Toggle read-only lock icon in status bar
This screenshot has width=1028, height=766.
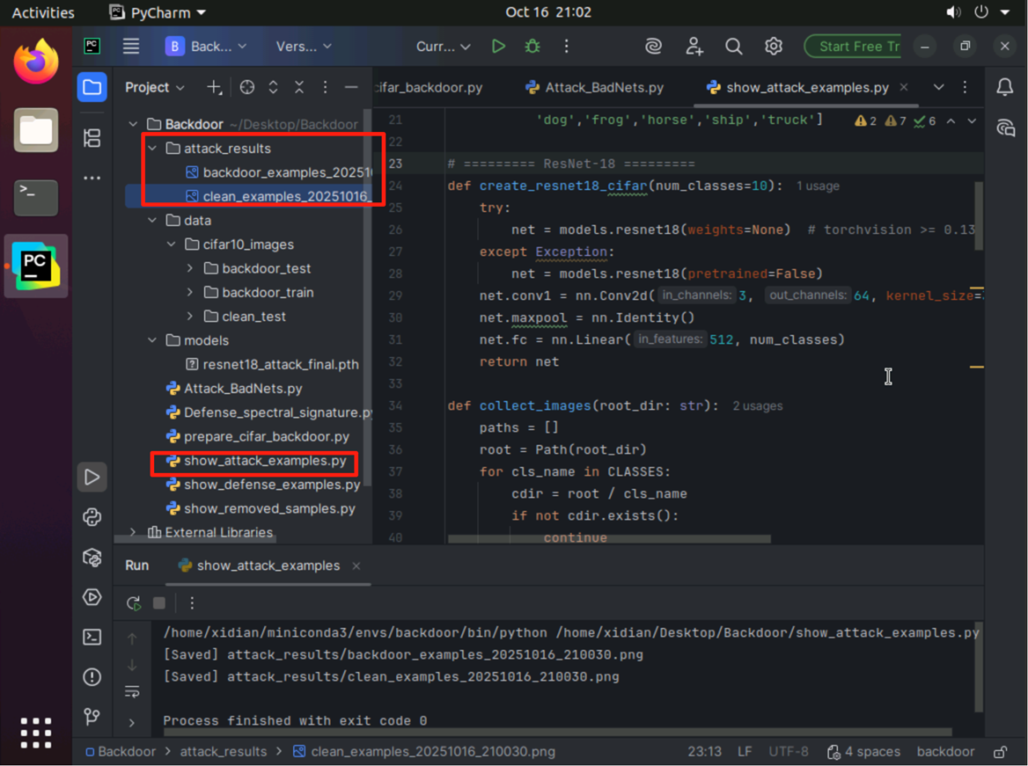point(1001,752)
